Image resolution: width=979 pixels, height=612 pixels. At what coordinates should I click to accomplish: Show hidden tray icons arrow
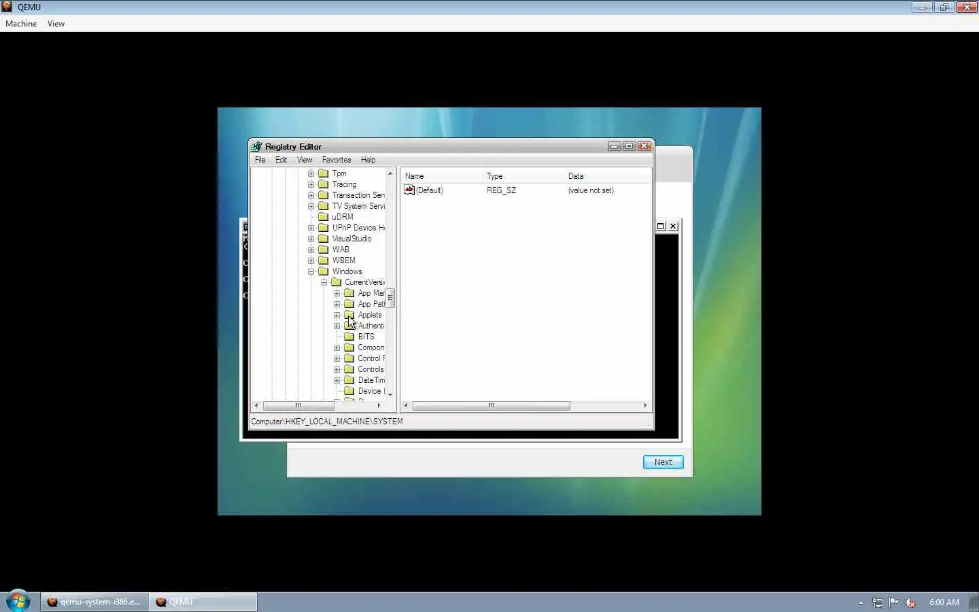(861, 602)
